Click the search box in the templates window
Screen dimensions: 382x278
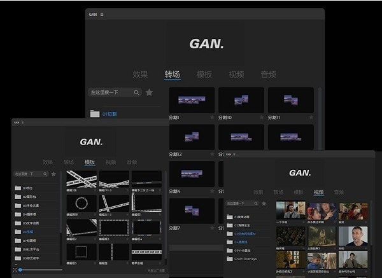tap(31, 174)
